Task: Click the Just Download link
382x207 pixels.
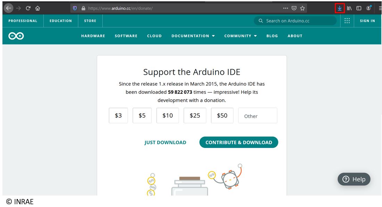Action: tap(165, 142)
